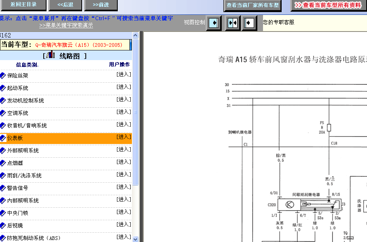This screenshot has width=367, height=242.
Task: Select 防抱死制动系统(ABS) list item
Action: [34, 238]
